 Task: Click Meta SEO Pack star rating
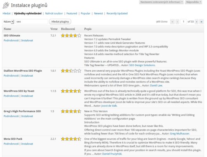point(71,139)
